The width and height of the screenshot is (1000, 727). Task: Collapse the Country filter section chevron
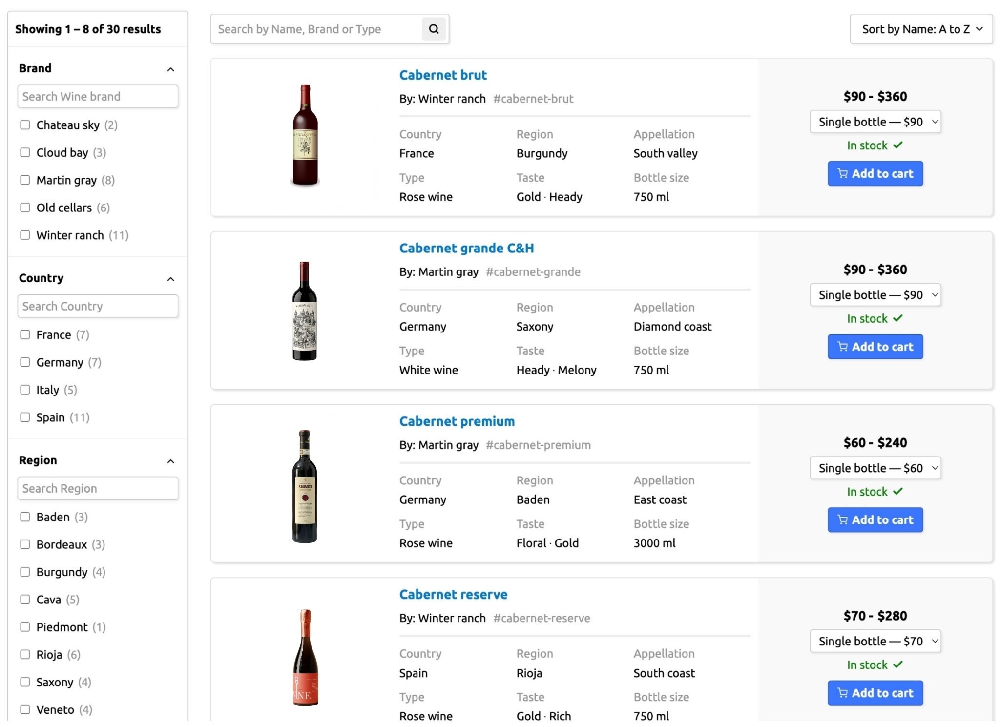click(170, 279)
